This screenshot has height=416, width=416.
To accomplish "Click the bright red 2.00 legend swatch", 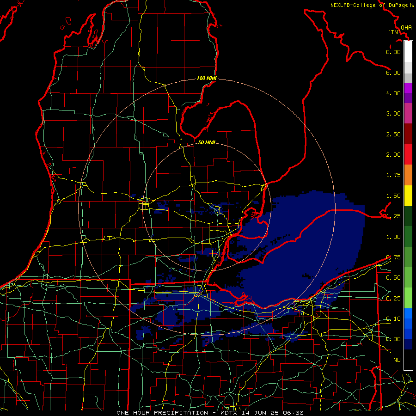I will pos(408,154).
